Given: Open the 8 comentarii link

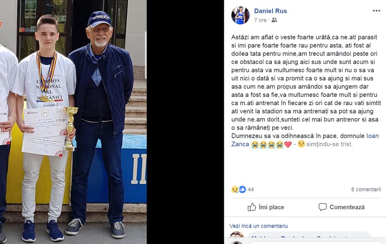Looking at the screenshot, I should (x=366, y=189).
